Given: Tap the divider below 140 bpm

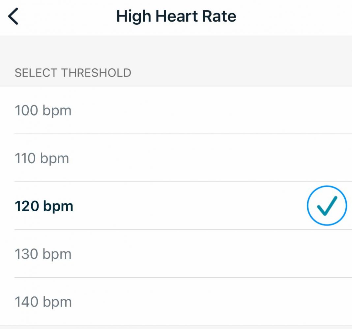Looking at the screenshot, I should (176, 325).
